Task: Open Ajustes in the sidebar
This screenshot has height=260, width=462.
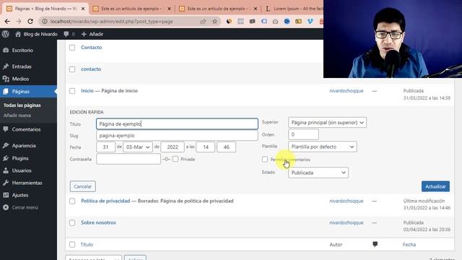Action: [x=20, y=195]
